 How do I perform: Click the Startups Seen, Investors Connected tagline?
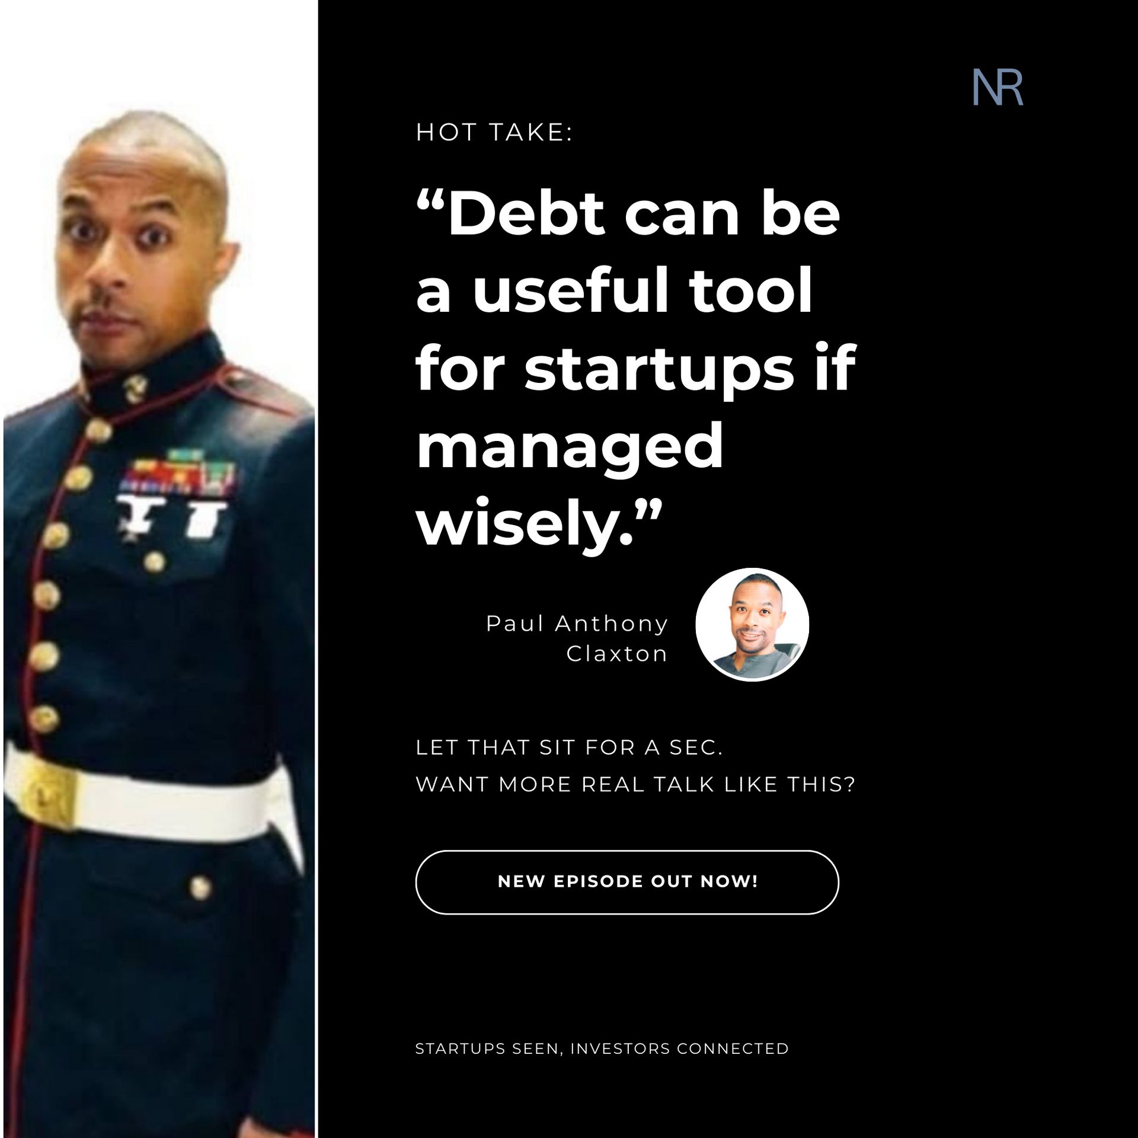point(602,1048)
